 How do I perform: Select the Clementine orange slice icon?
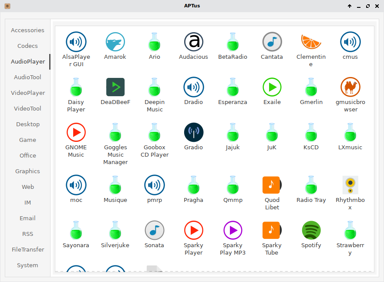[311, 42]
